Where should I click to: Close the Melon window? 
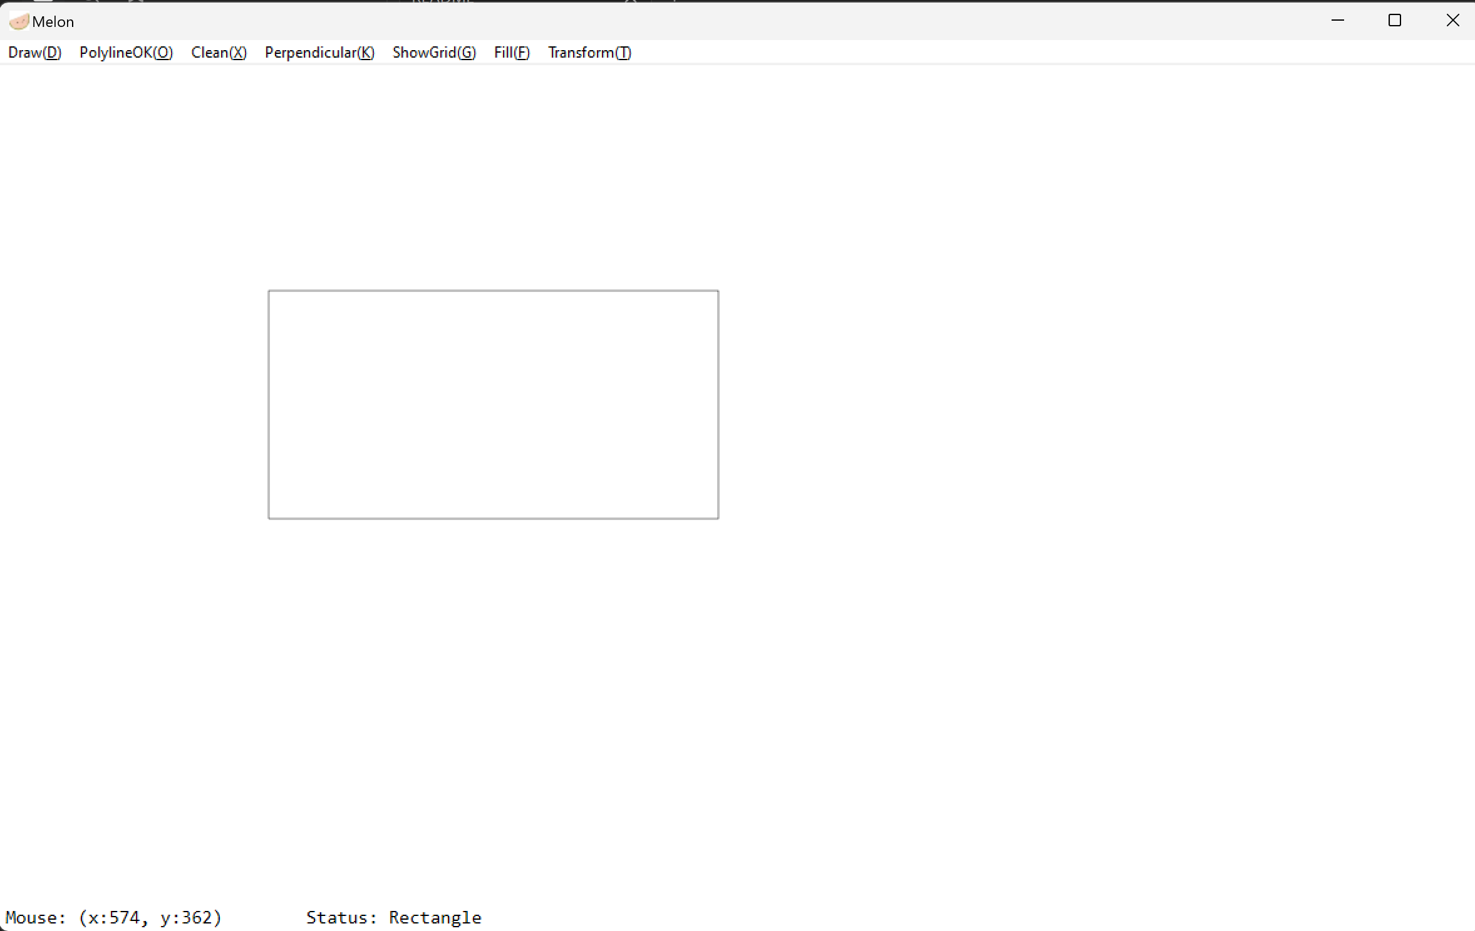pyautogui.click(x=1452, y=21)
